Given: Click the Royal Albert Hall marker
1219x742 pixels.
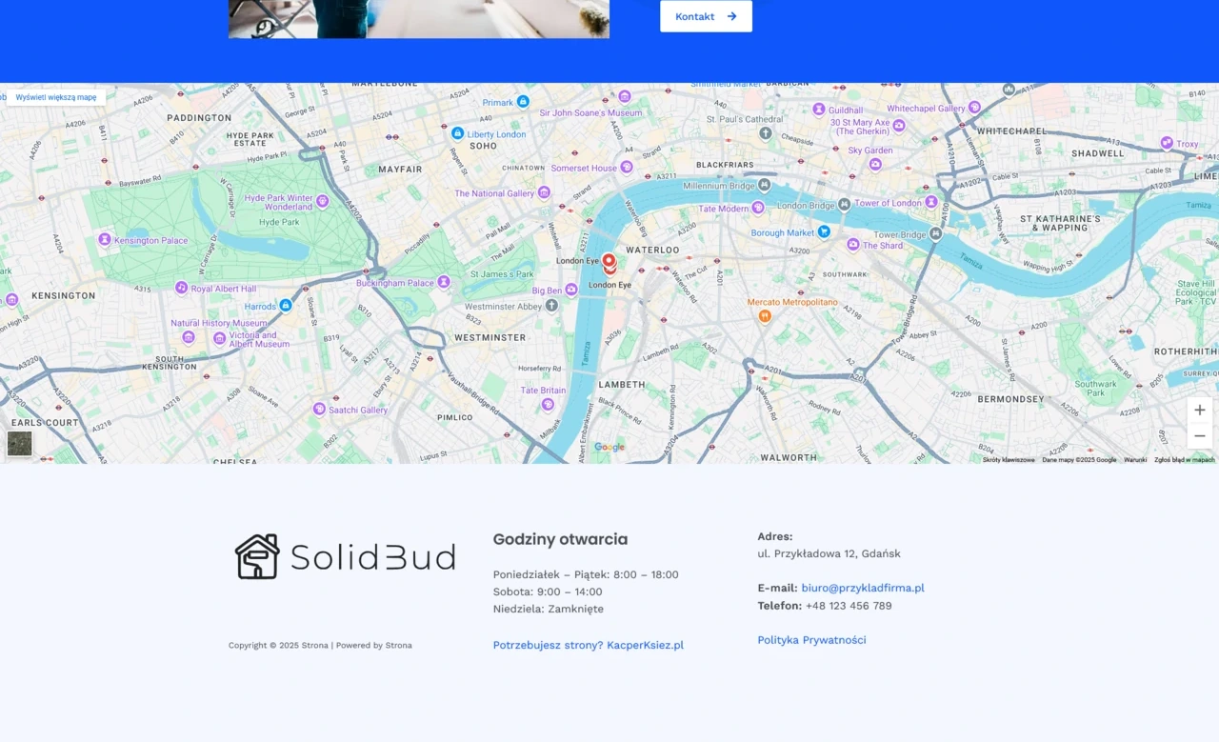Looking at the screenshot, I should [181, 288].
